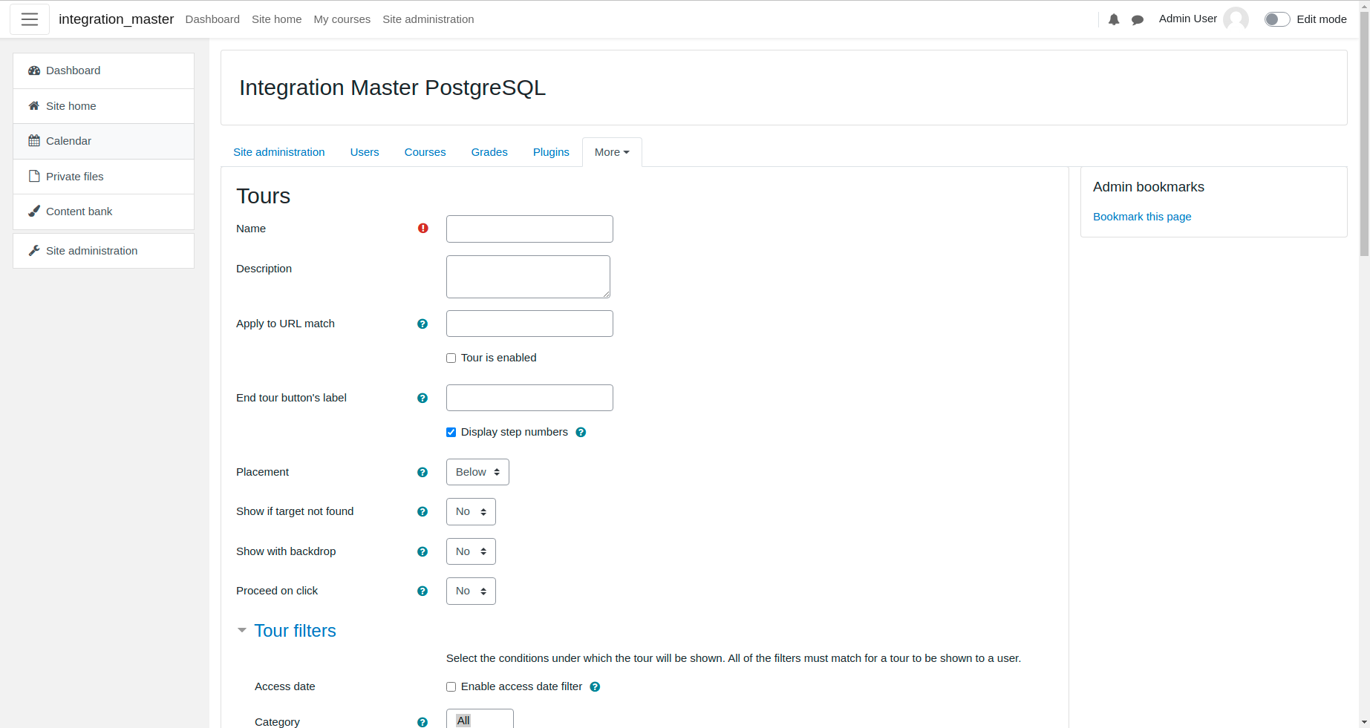Click the Private files document icon
Image resolution: width=1370 pixels, height=728 pixels.
(34, 177)
